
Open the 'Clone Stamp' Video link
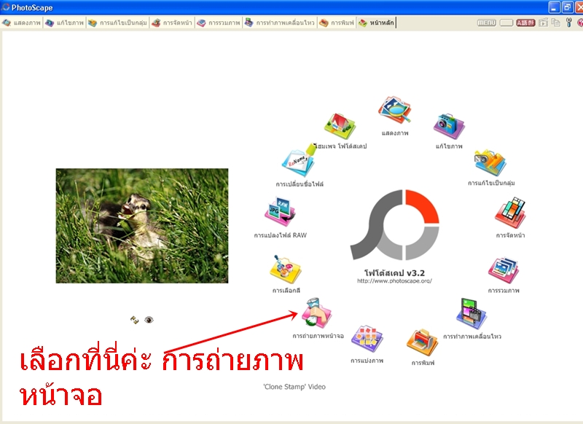point(294,387)
